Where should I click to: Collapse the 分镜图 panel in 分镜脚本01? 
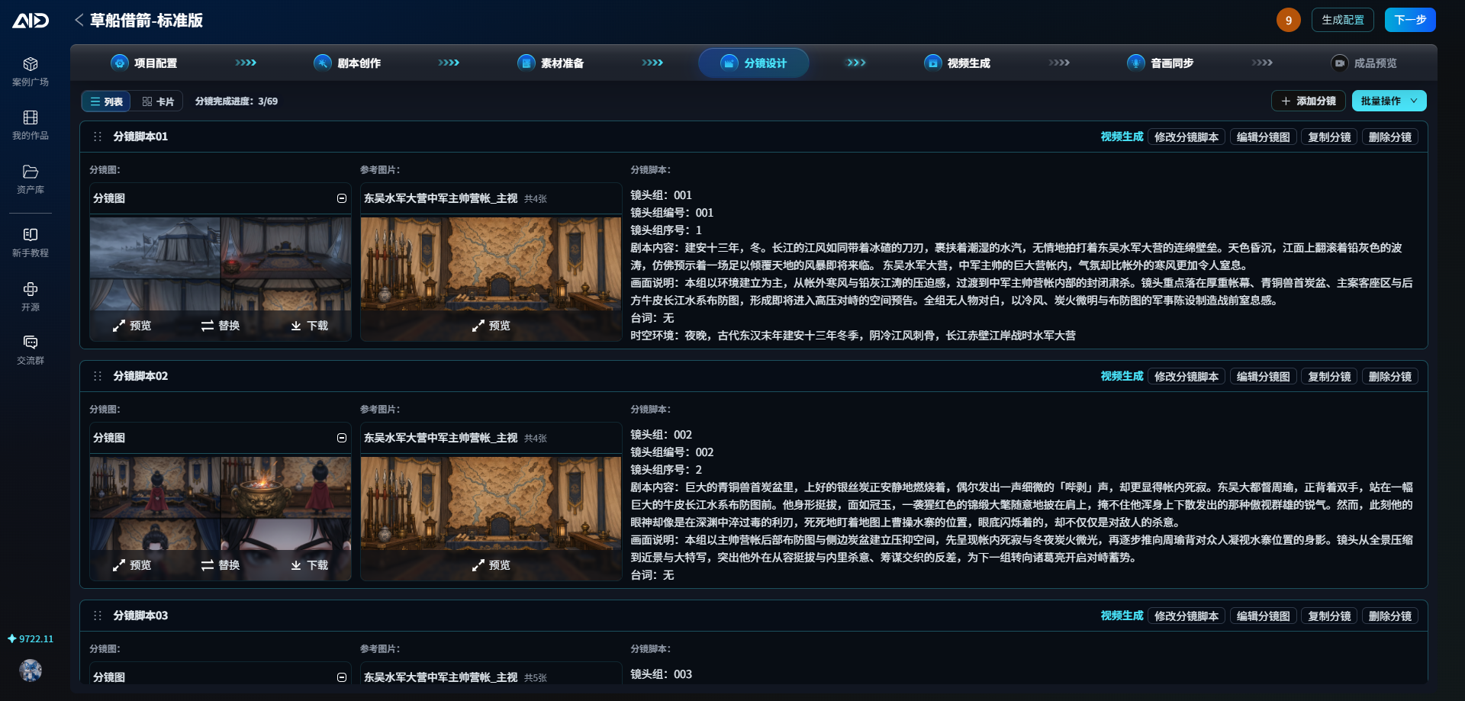click(342, 198)
